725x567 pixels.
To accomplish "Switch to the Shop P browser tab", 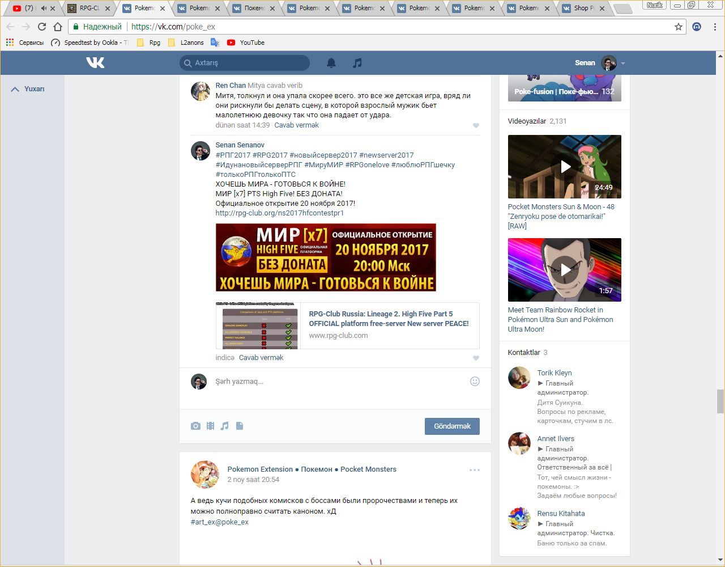I will pyautogui.click(x=582, y=8).
